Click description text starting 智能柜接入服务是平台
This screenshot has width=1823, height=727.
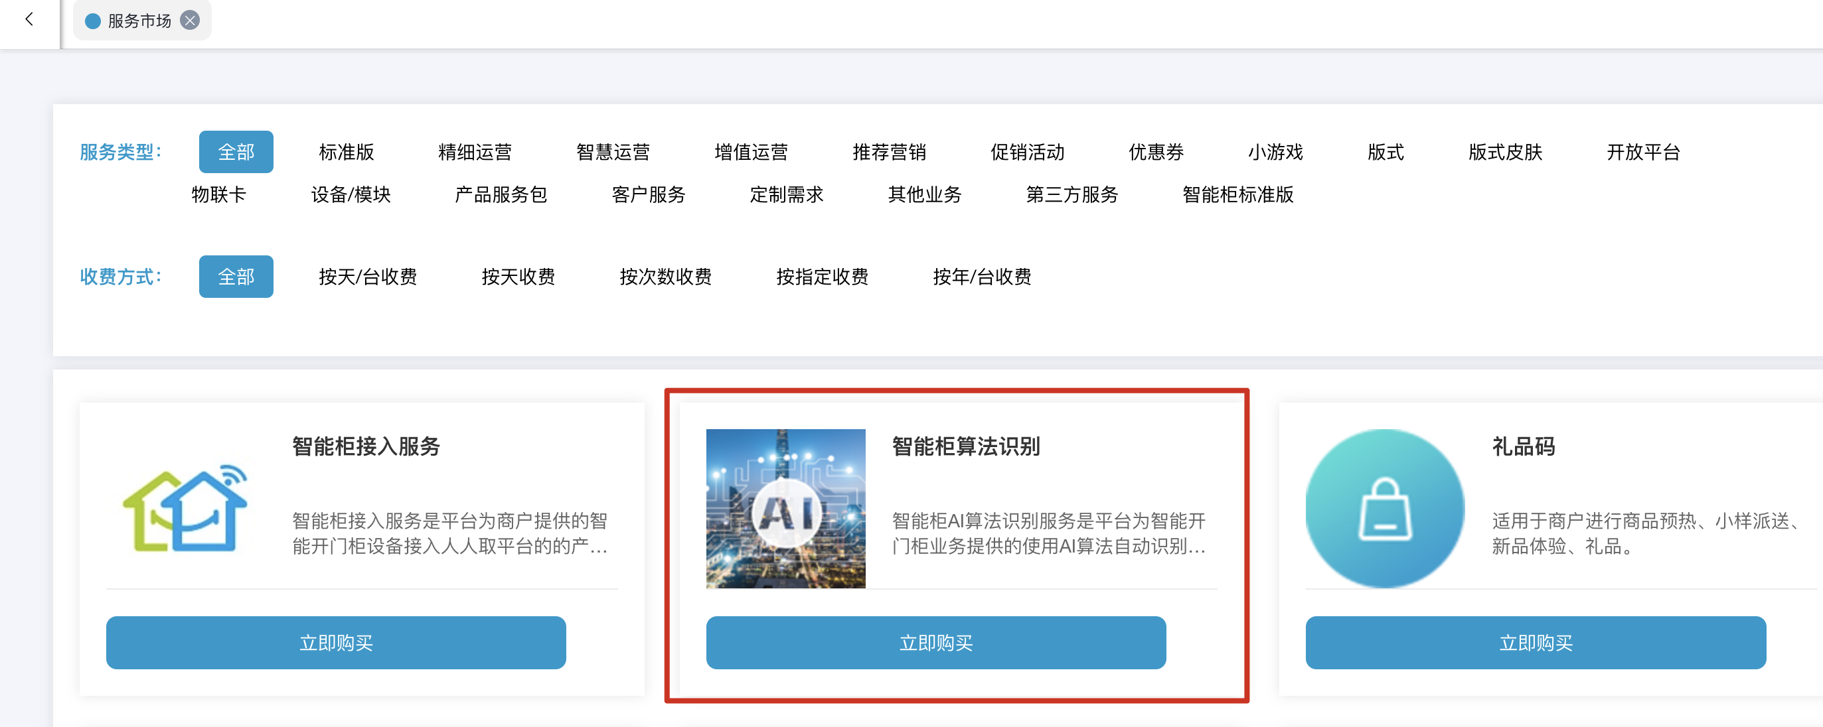(x=450, y=534)
